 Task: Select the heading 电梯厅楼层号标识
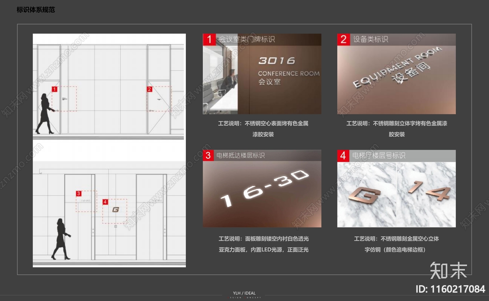click(379, 156)
